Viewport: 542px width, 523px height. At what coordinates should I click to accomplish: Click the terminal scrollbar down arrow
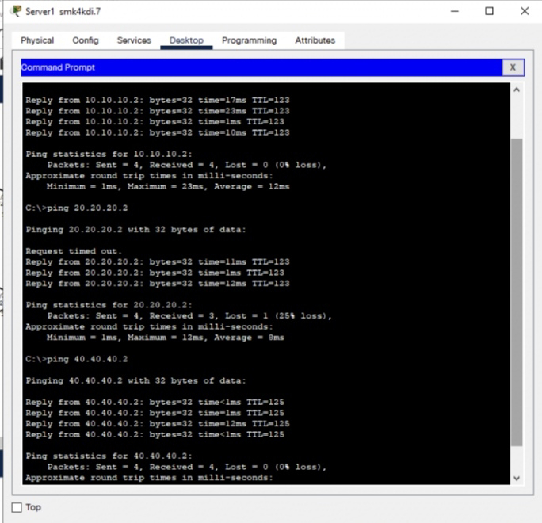[x=517, y=479]
